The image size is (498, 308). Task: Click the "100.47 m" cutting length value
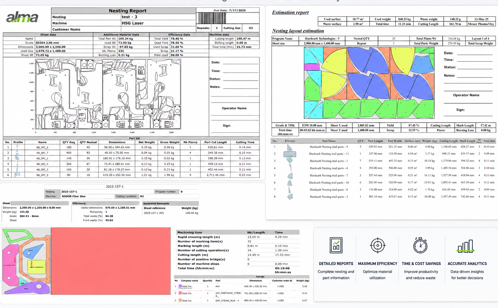tap(243, 39)
